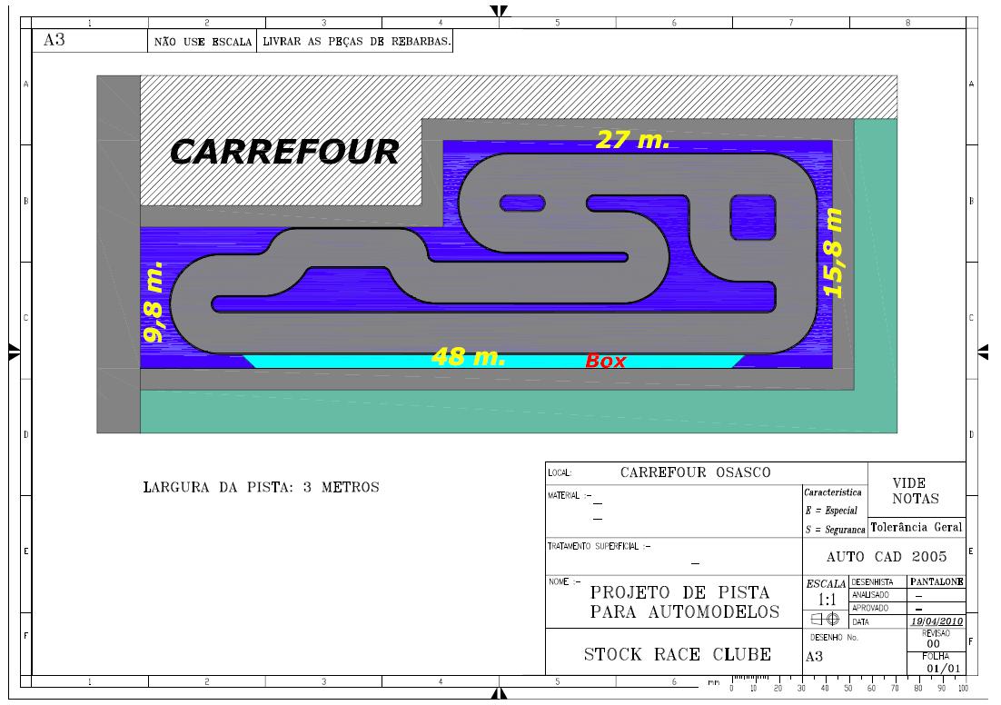Select the 'Característica' heading
This screenshot has height=705, width=1001.
832,492
